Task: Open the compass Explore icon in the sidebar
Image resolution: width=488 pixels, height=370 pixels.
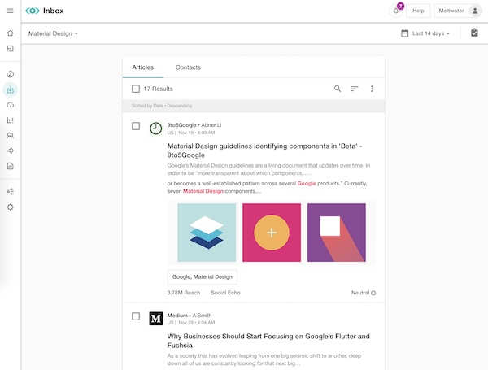Action: click(11, 74)
